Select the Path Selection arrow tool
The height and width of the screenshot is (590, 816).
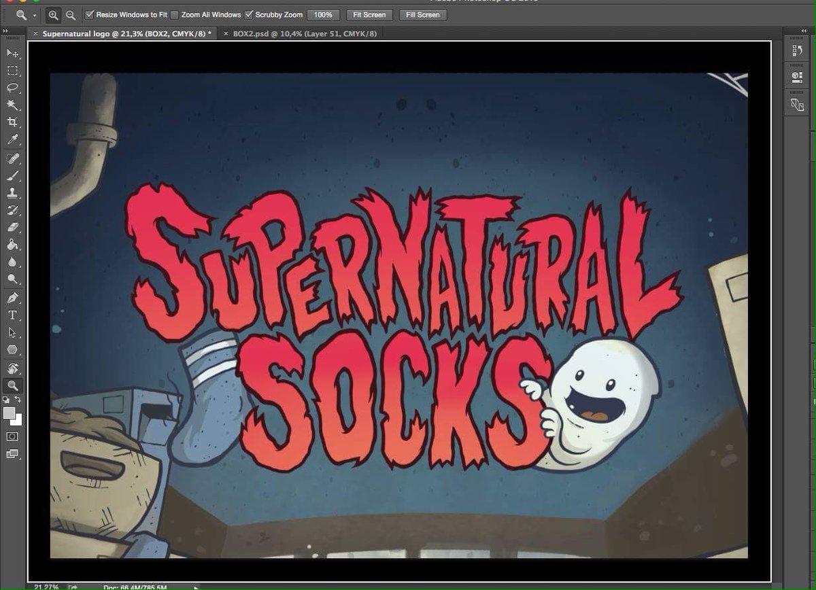click(x=12, y=332)
